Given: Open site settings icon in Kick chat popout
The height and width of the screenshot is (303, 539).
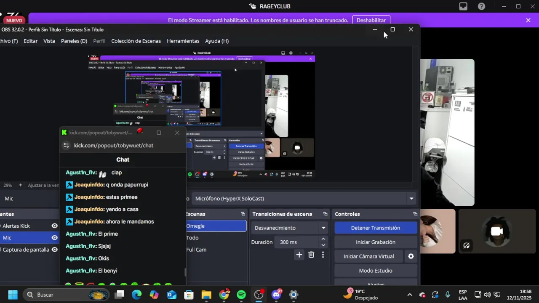Looking at the screenshot, I should coord(66,145).
